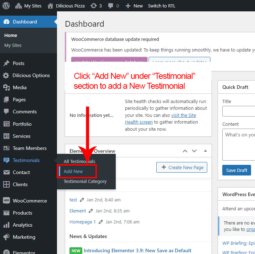Open WooCommerce icon in sidebar
This screenshot has height=254, width=255.
click(x=6, y=201)
